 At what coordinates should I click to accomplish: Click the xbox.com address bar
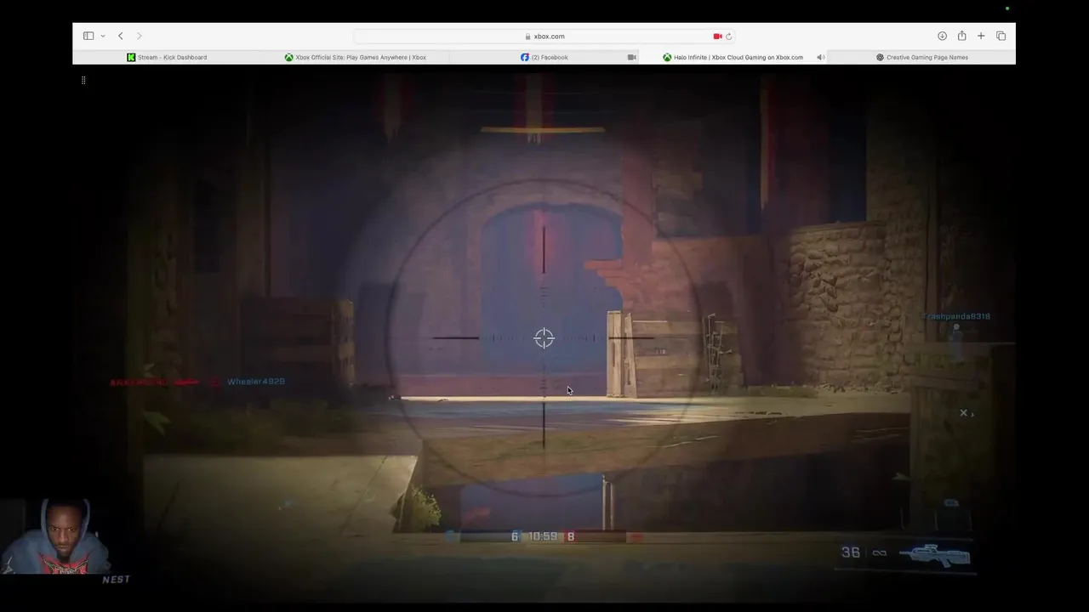click(544, 36)
